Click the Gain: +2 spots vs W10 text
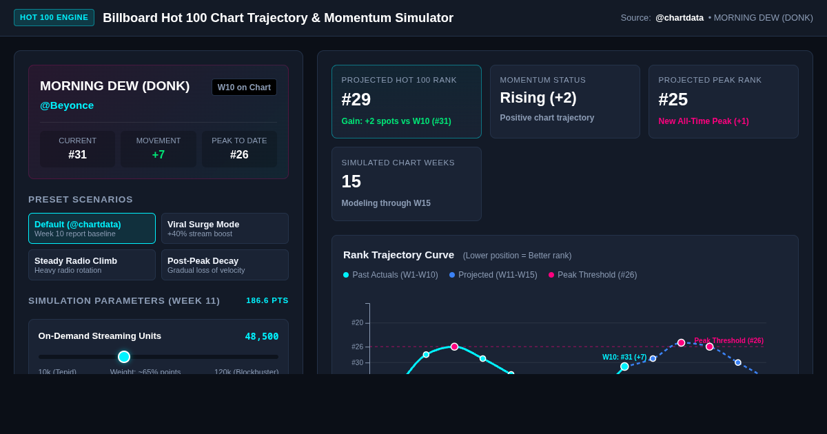 click(x=396, y=121)
